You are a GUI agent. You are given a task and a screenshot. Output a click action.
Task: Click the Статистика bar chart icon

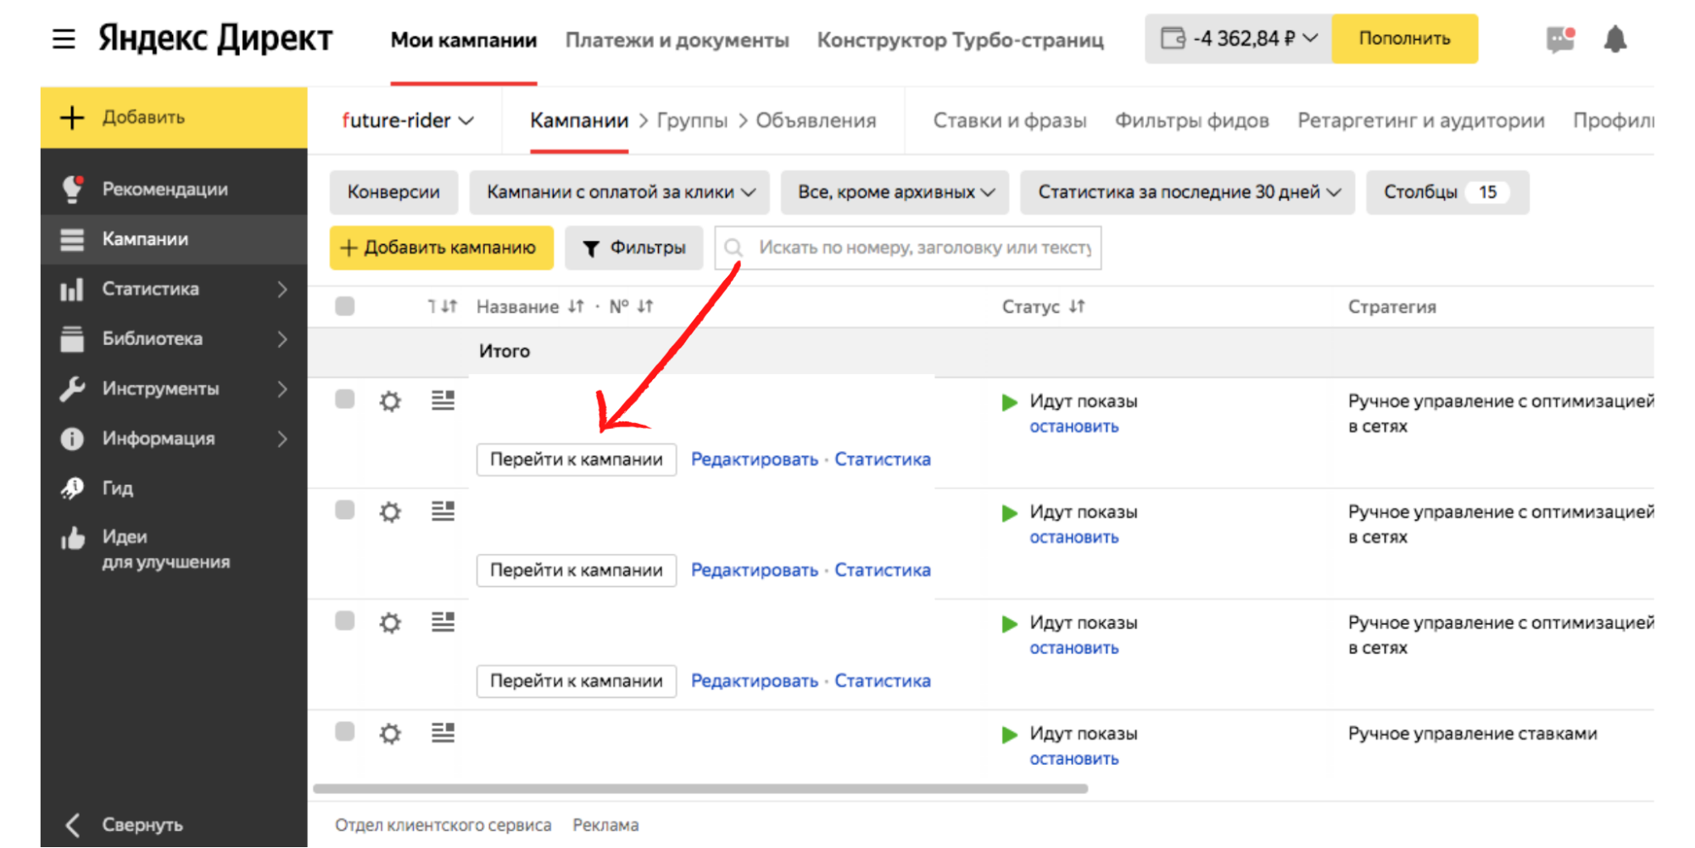point(72,289)
